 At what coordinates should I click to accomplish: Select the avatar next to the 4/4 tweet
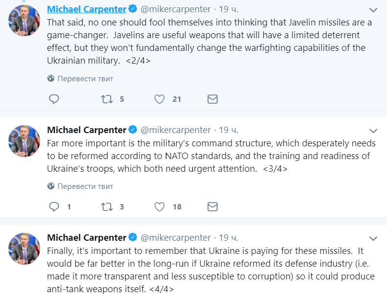[24, 248]
